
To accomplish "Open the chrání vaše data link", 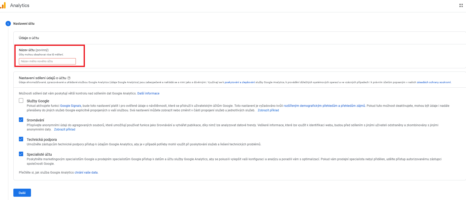I will click(86, 173).
